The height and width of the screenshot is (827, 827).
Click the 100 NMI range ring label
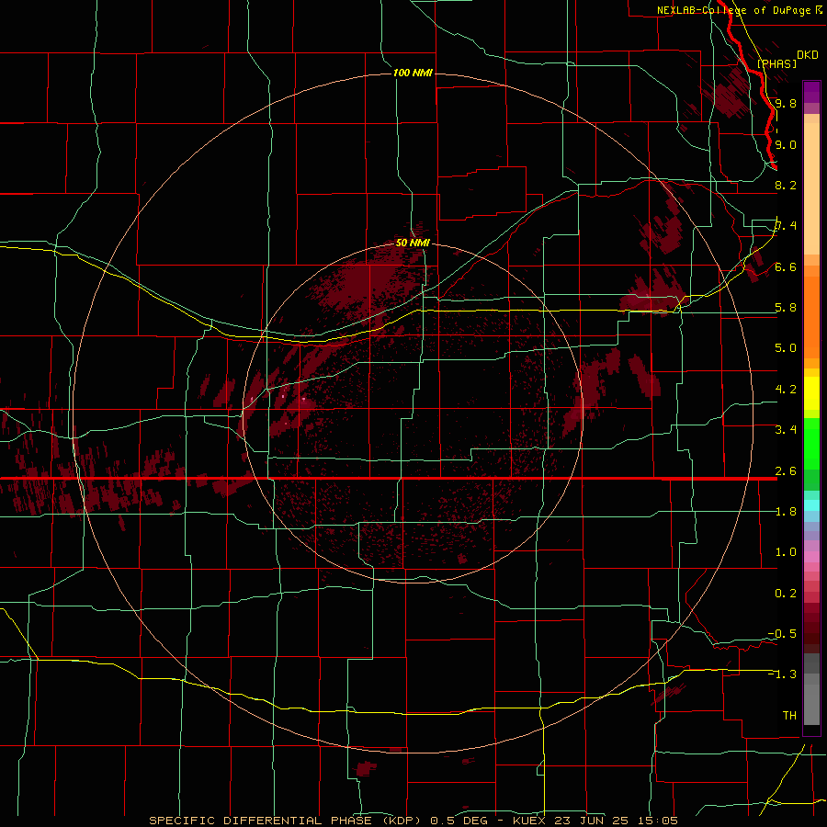pyautogui.click(x=413, y=73)
